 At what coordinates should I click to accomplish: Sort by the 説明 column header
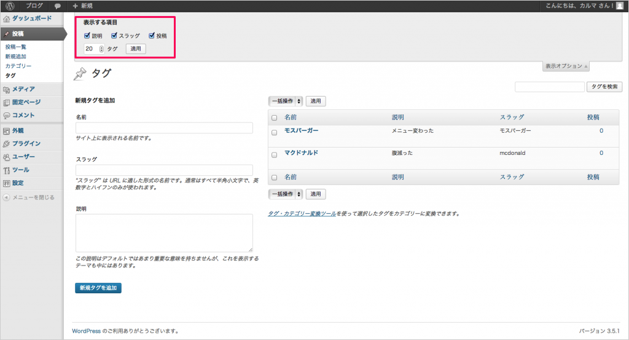click(398, 117)
